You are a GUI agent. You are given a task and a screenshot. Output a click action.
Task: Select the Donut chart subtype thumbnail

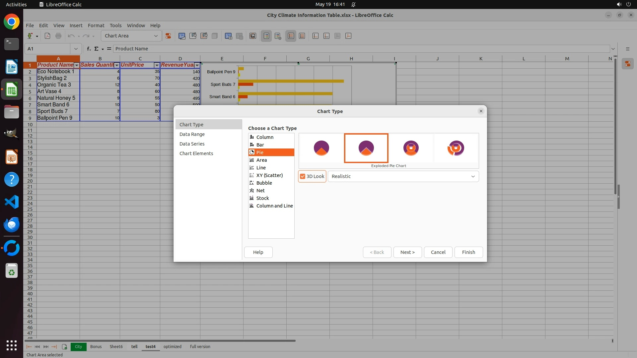(411, 148)
